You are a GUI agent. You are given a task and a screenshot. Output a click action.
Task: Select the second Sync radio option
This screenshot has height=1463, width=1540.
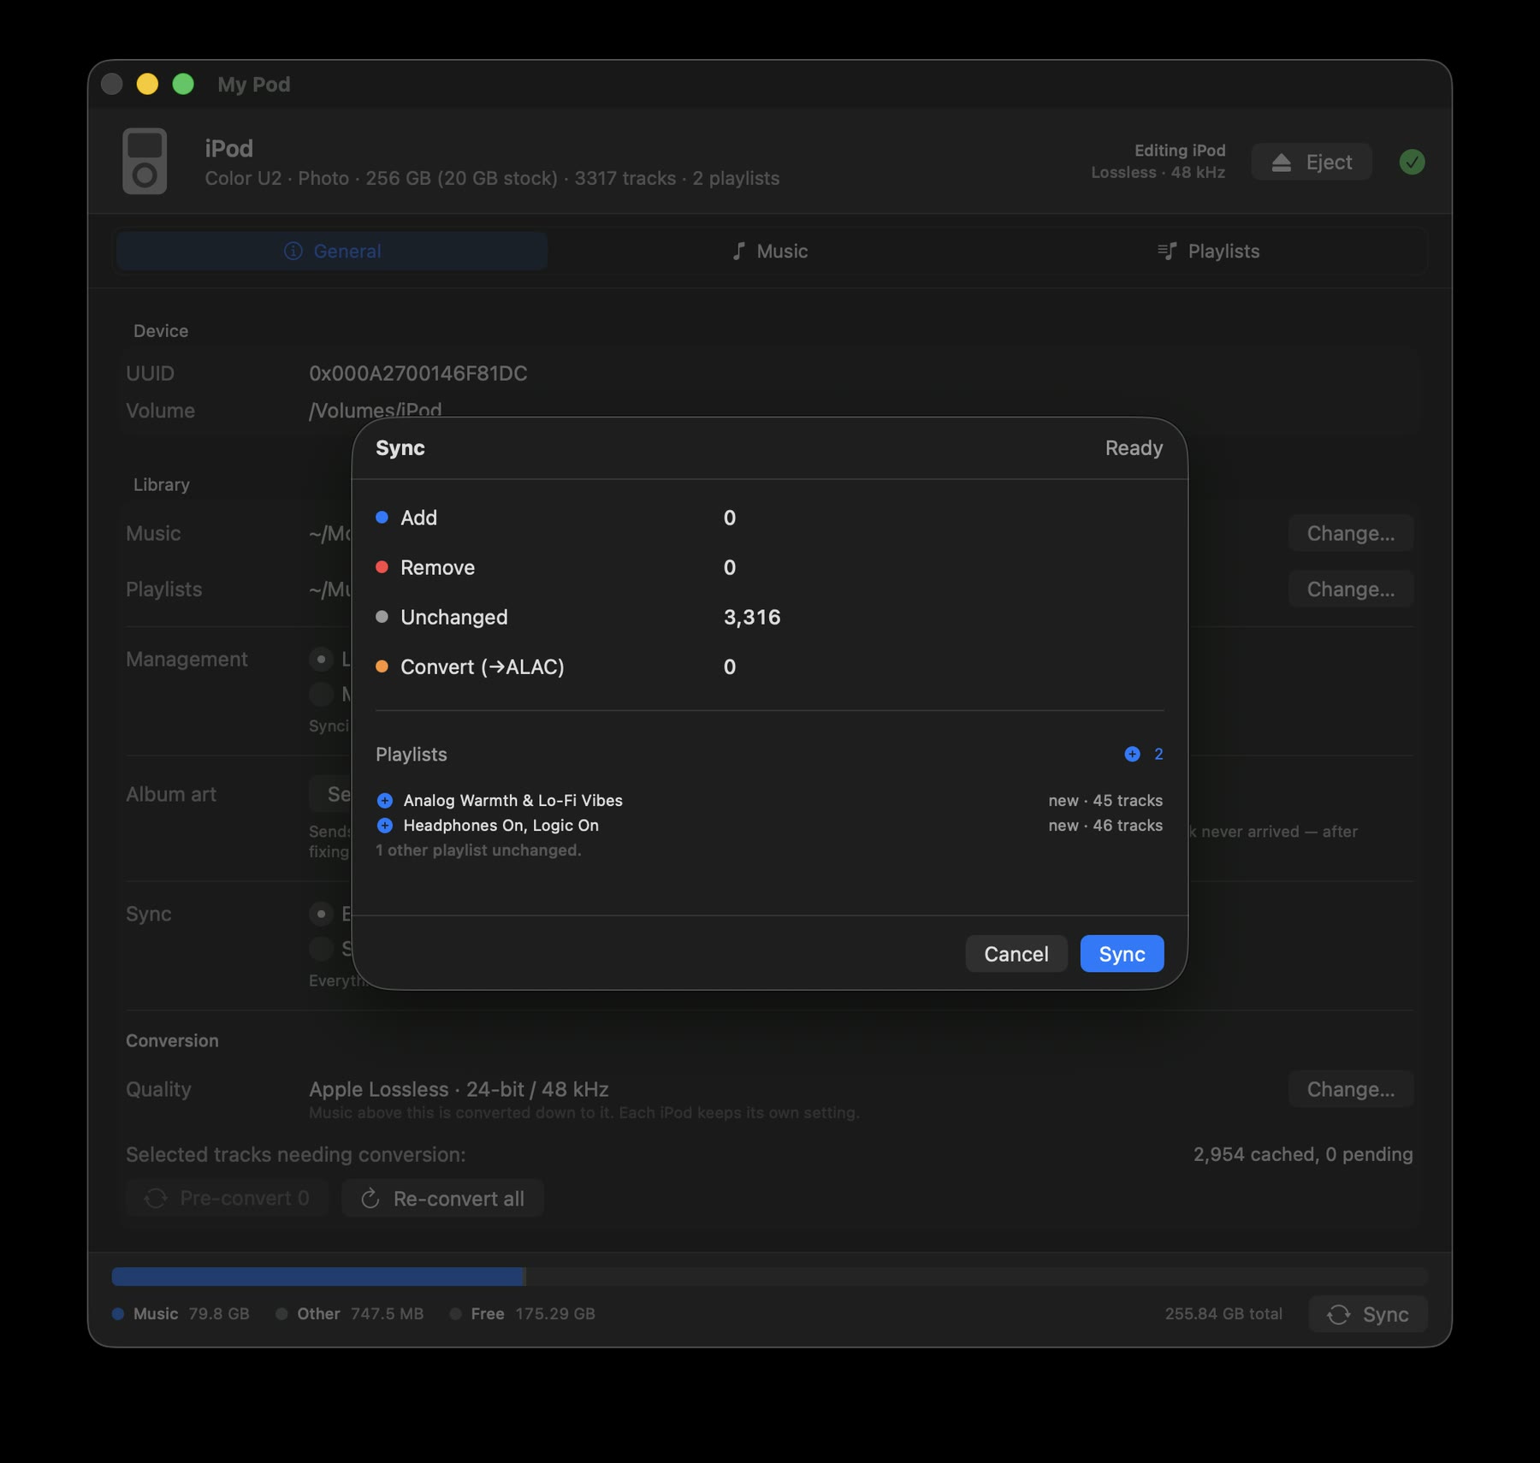click(x=321, y=948)
